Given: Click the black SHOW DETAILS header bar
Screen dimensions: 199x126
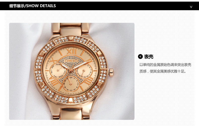Looking at the screenshot, I should tap(99, 6).
